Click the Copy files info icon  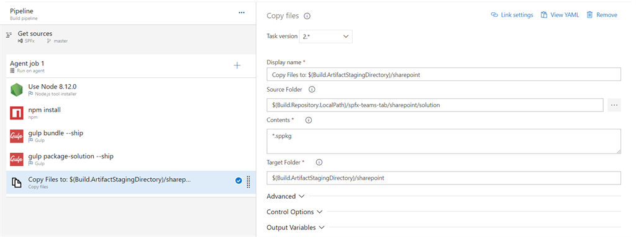tap(307, 16)
